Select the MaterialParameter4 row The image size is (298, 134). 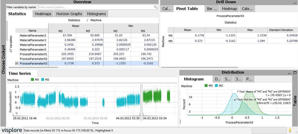pyautogui.click(x=33, y=45)
